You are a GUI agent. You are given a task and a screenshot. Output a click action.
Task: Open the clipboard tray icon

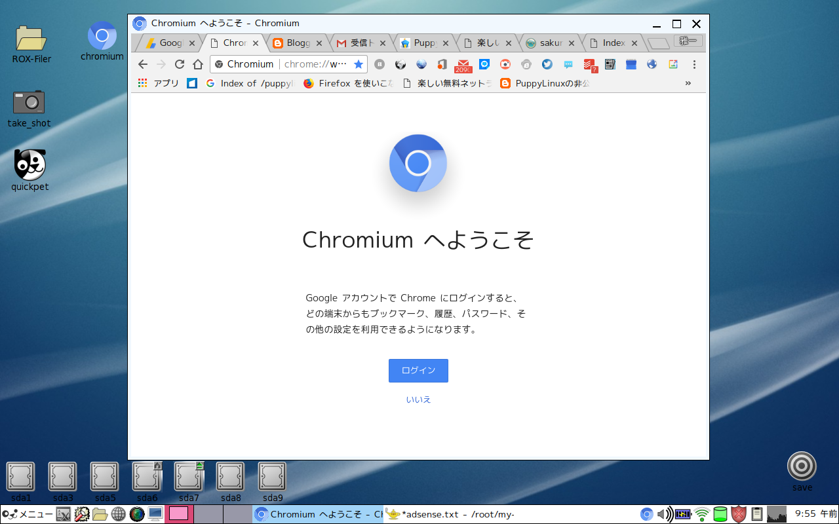[757, 514]
